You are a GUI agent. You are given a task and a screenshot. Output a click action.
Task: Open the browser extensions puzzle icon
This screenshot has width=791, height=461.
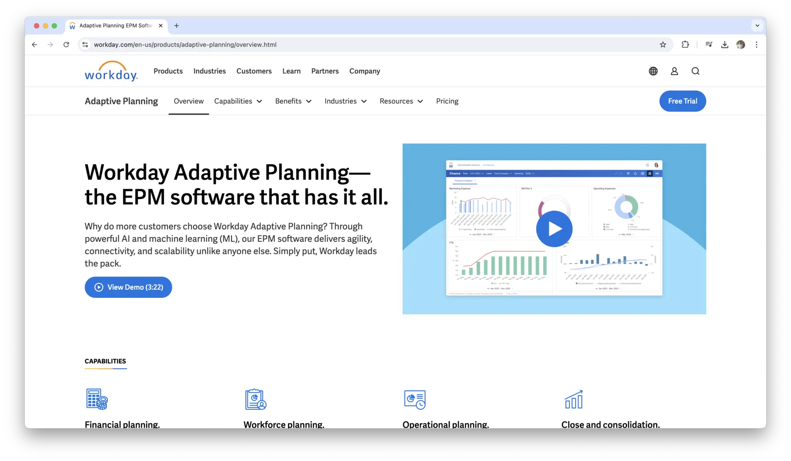(685, 44)
